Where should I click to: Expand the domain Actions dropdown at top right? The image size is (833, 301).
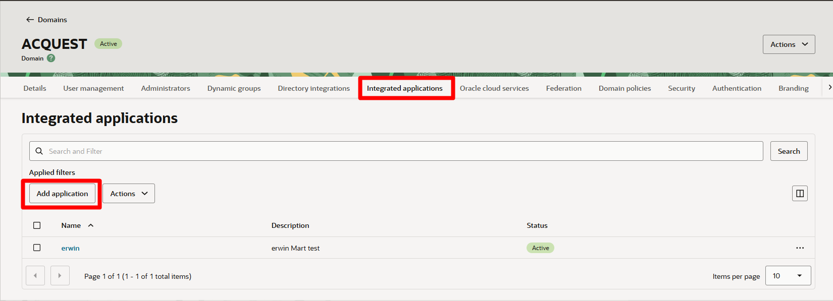click(789, 44)
